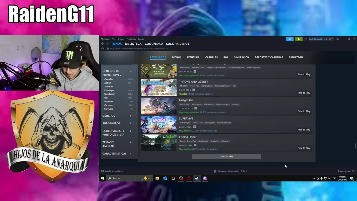Open the KUCK RAIDENG1 profile tab

(x=177, y=44)
